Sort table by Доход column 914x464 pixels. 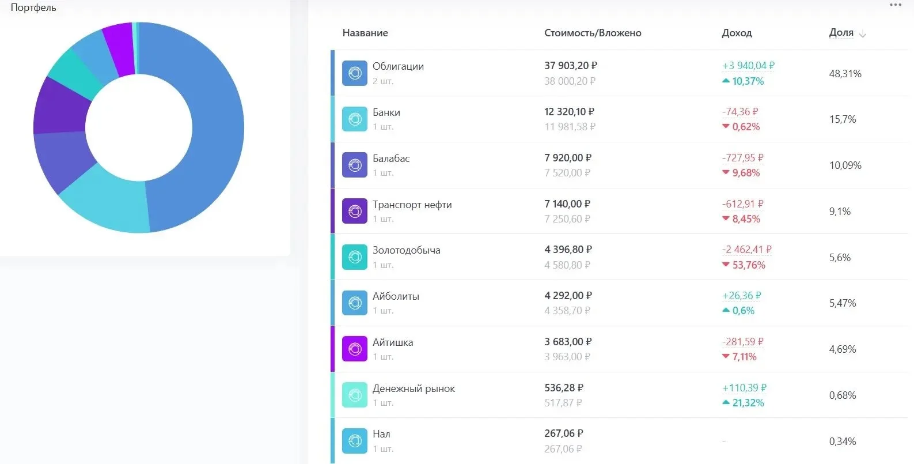click(x=737, y=33)
